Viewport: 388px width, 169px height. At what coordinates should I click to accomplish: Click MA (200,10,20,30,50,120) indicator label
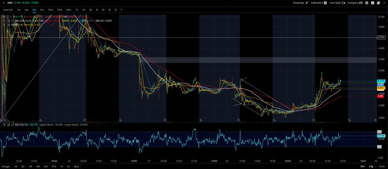coord(29,21)
